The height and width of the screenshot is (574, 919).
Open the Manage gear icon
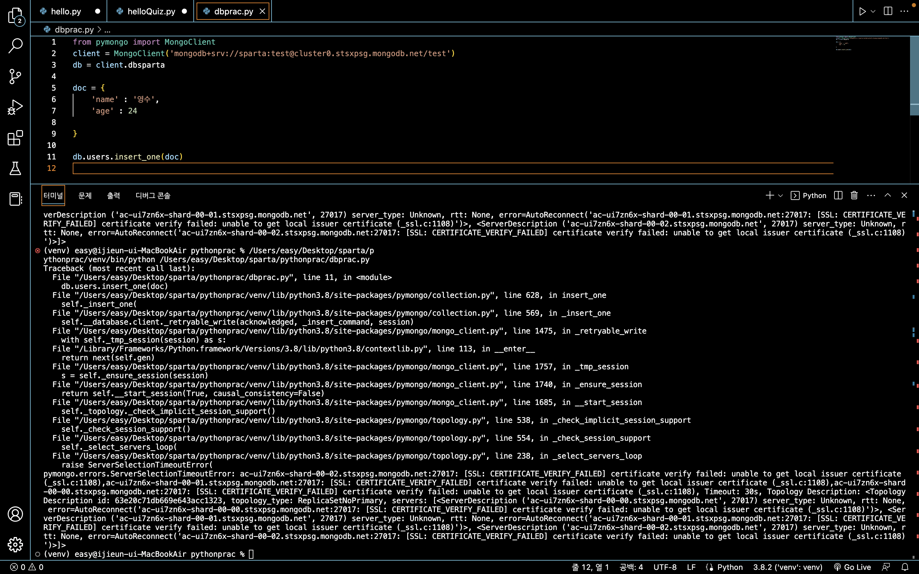[x=15, y=545]
